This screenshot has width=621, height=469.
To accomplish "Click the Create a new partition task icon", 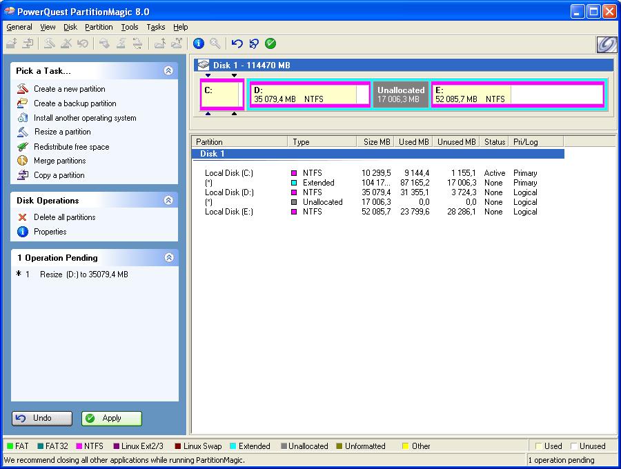I will 23,89.
